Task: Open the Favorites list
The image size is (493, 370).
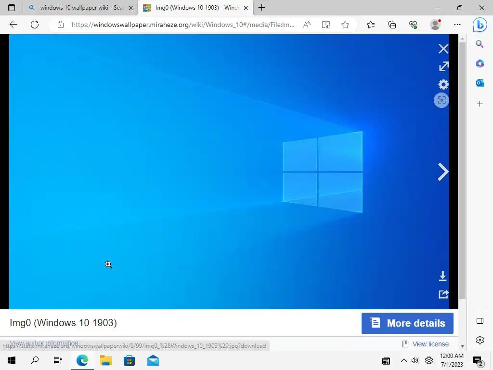Action: (370, 25)
